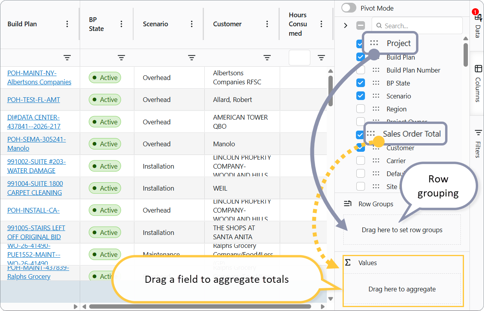The width and height of the screenshot is (484, 311).
Task: Open the Filters side tab
Action: point(477,144)
